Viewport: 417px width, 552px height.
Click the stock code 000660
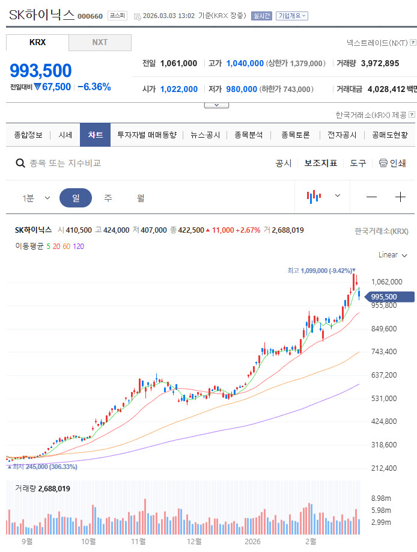90,16
